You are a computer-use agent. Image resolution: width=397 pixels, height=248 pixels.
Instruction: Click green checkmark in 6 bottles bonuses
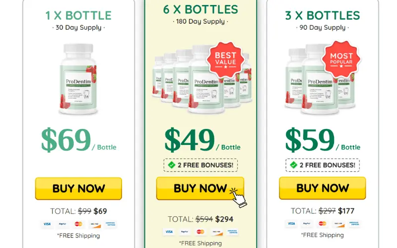(171, 165)
